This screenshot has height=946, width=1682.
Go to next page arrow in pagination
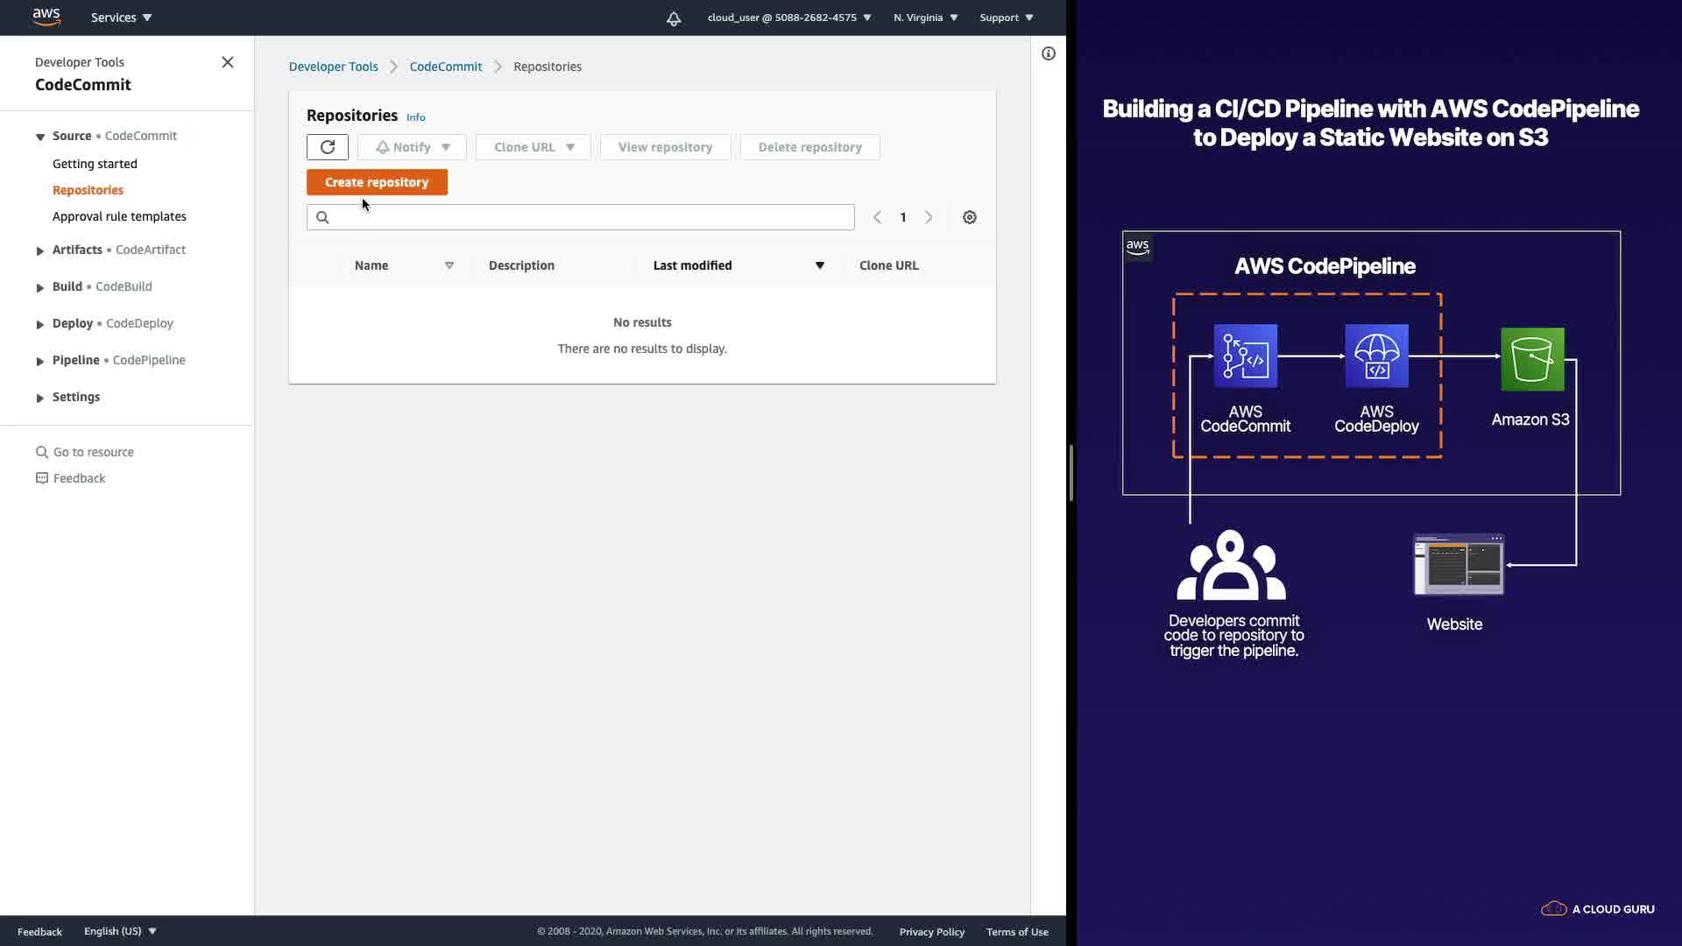929,217
